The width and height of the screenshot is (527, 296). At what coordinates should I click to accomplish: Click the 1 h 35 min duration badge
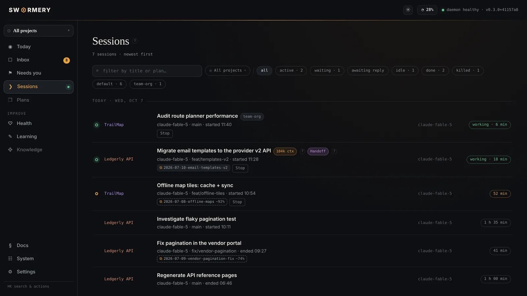(x=495, y=223)
